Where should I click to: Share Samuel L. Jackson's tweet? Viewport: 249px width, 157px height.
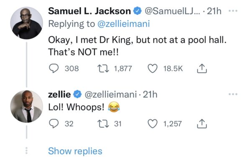point(202,68)
